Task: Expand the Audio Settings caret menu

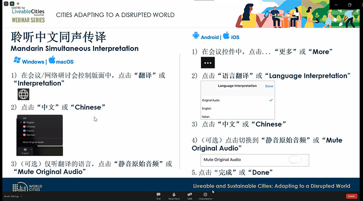Action: point(21,196)
